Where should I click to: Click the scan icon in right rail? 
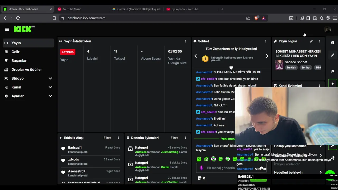333,71
